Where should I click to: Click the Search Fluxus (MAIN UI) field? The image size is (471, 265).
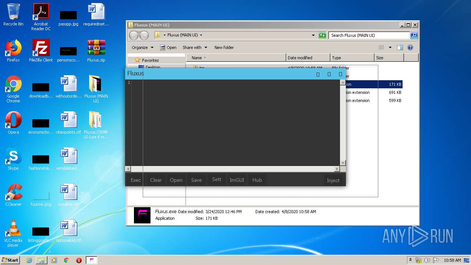coord(369,35)
